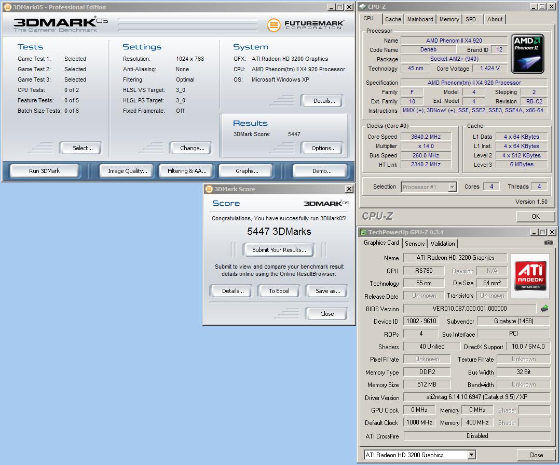
Task: Click Save as in Score dialog
Action: (x=327, y=291)
